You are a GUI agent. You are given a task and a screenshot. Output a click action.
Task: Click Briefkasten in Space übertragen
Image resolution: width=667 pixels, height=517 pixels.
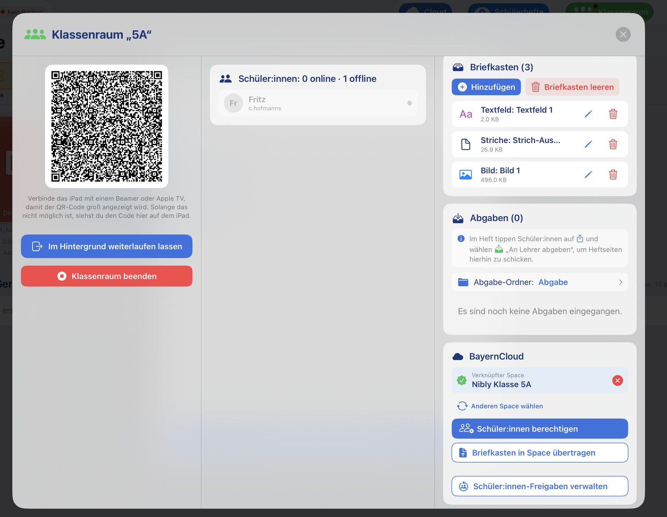coord(539,453)
